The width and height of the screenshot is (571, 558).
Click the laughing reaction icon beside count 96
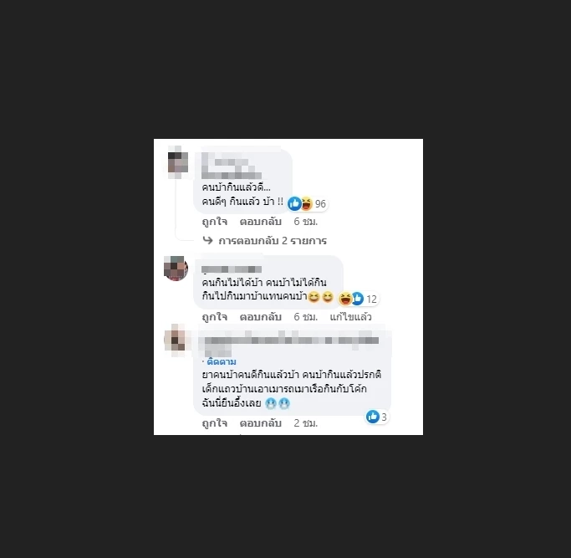click(307, 204)
